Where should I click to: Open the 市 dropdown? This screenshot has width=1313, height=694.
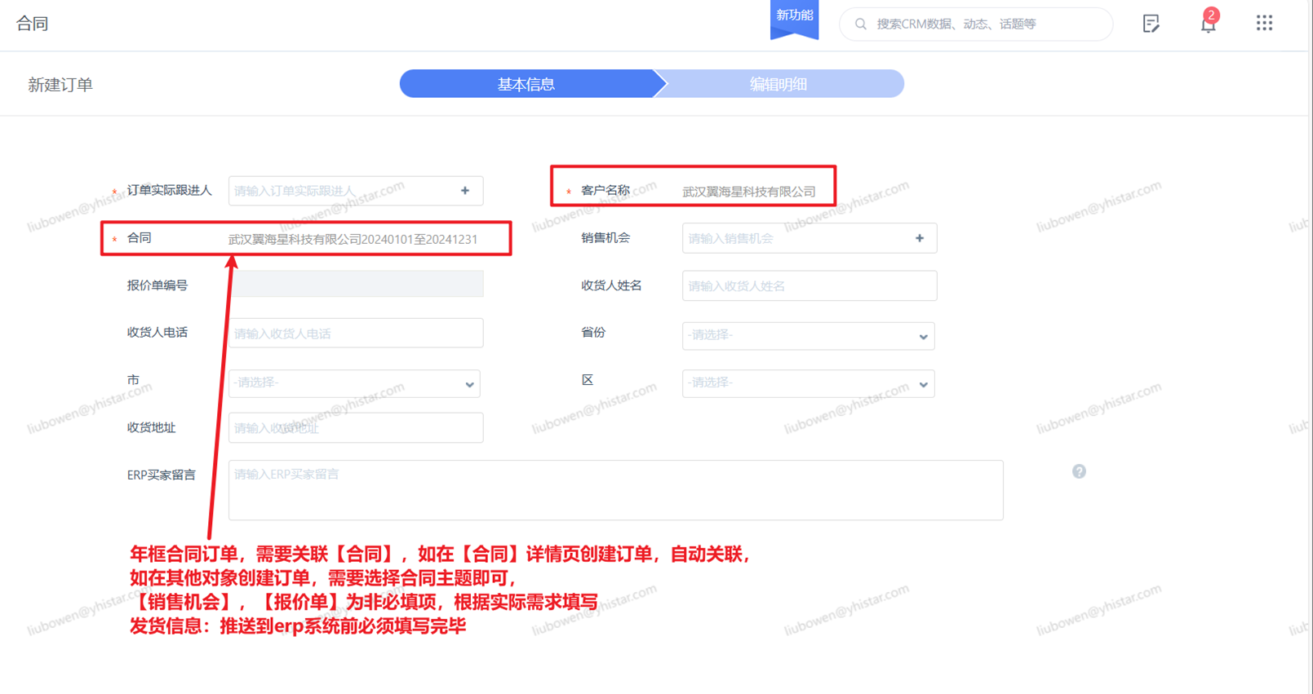(x=354, y=383)
